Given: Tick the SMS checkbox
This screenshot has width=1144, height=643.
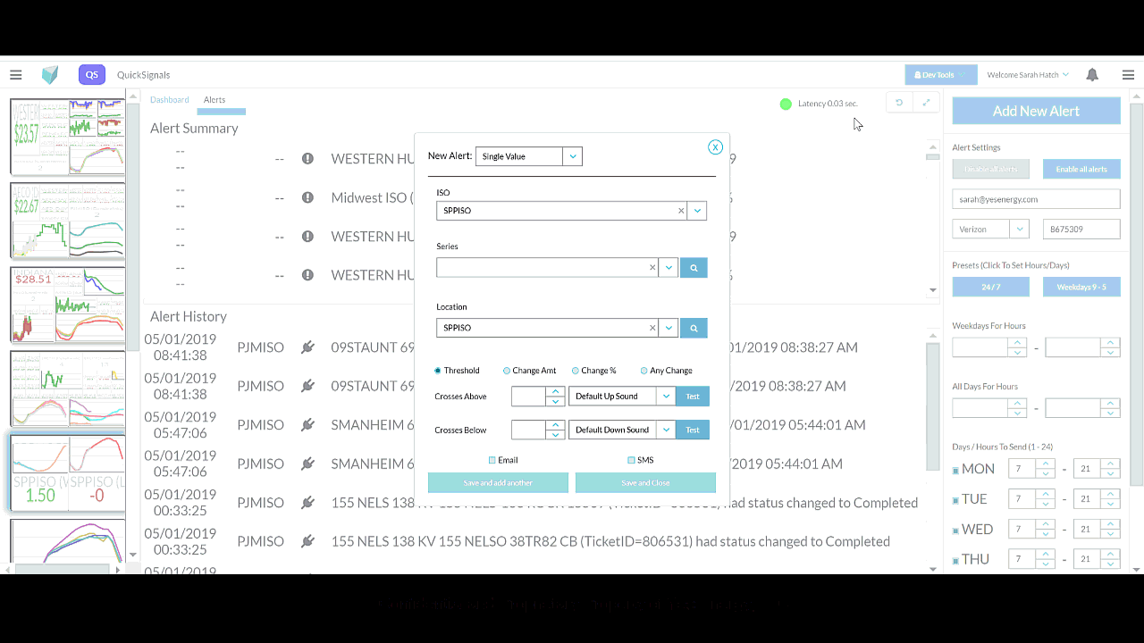Looking at the screenshot, I should click(x=631, y=461).
